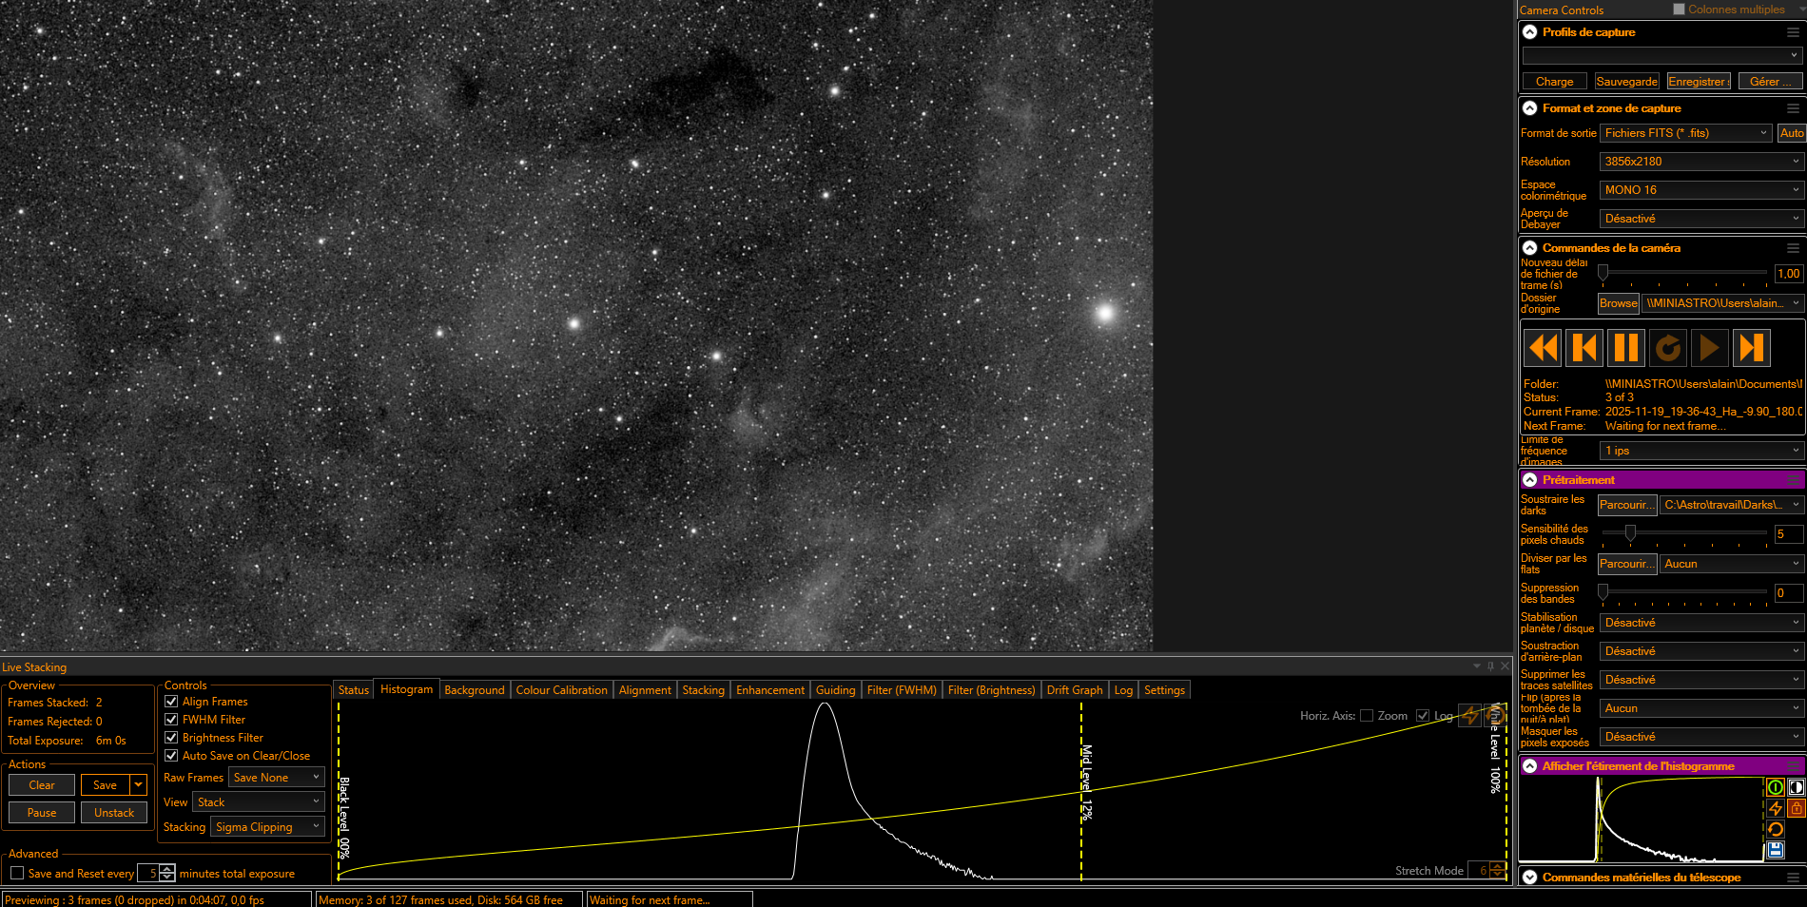This screenshot has width=1807, height=907.
Task: Reset histogram stretch with circular arrow icon
Action: 1776,829
